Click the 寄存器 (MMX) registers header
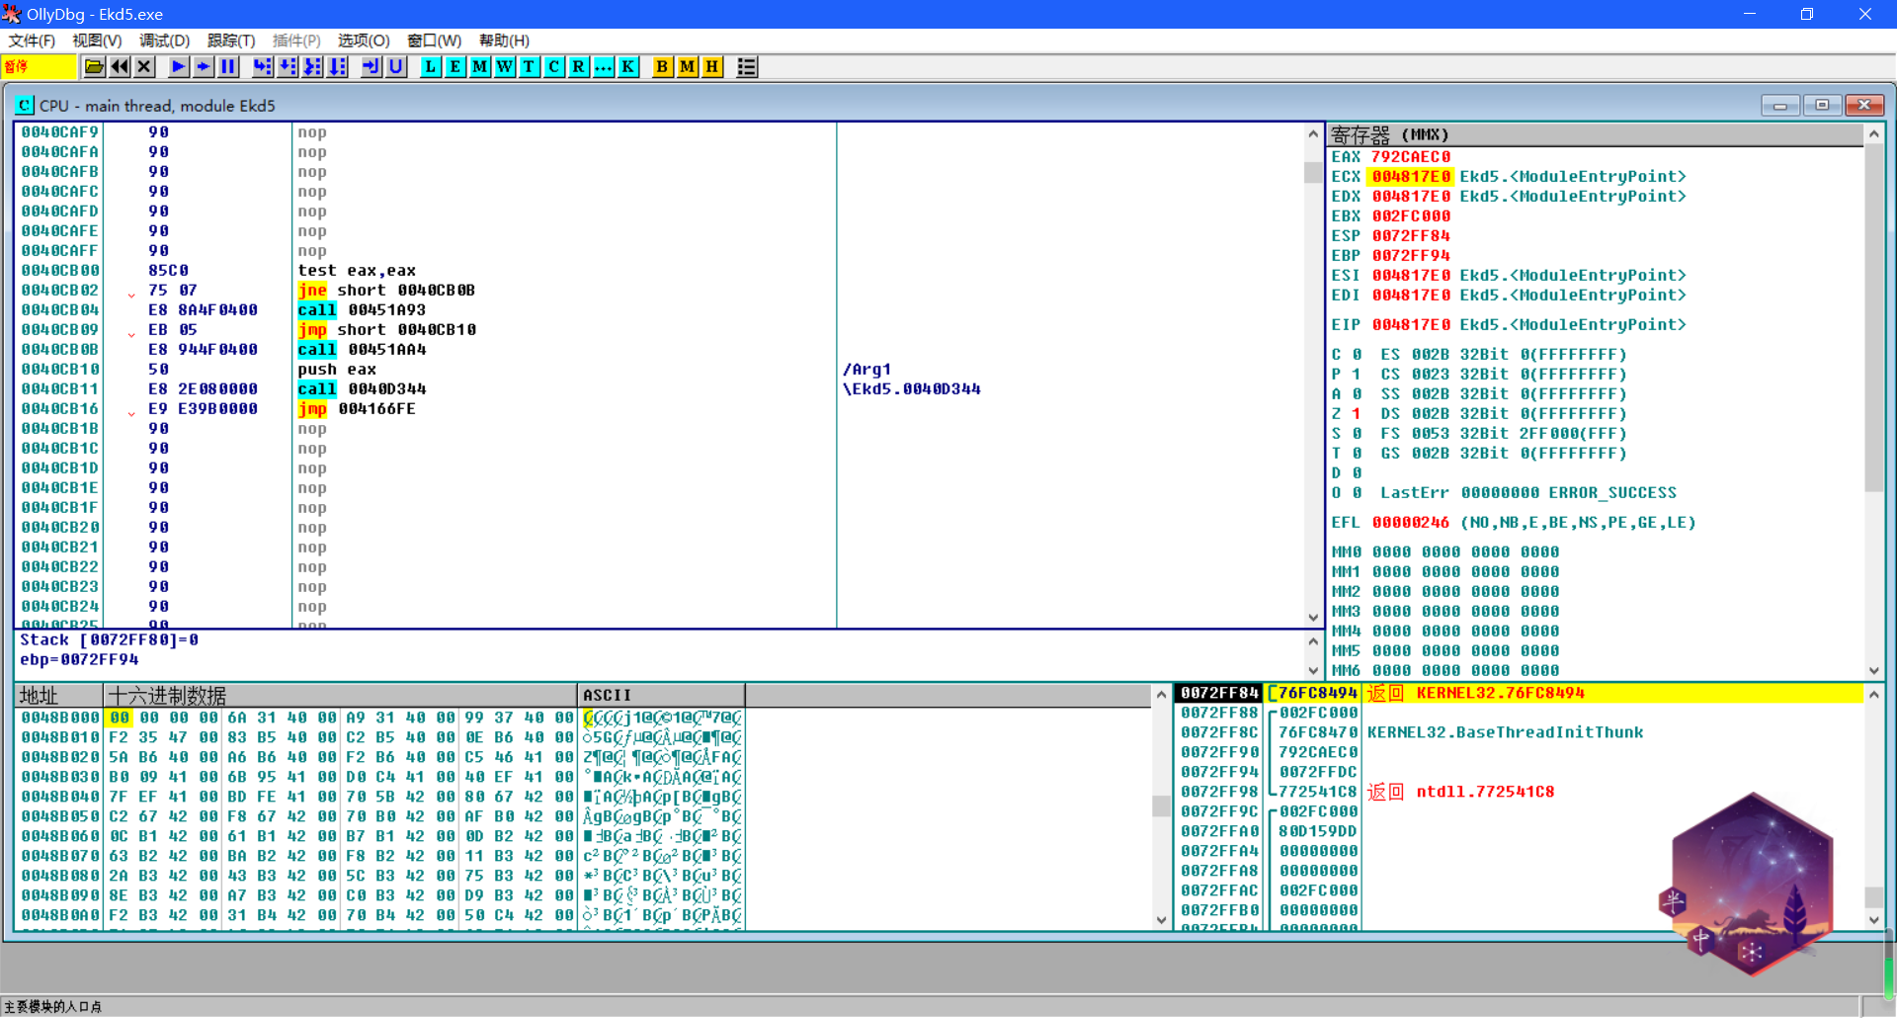The height and width of the screenshot is (1018, 1897). [x=1389, y=134]
